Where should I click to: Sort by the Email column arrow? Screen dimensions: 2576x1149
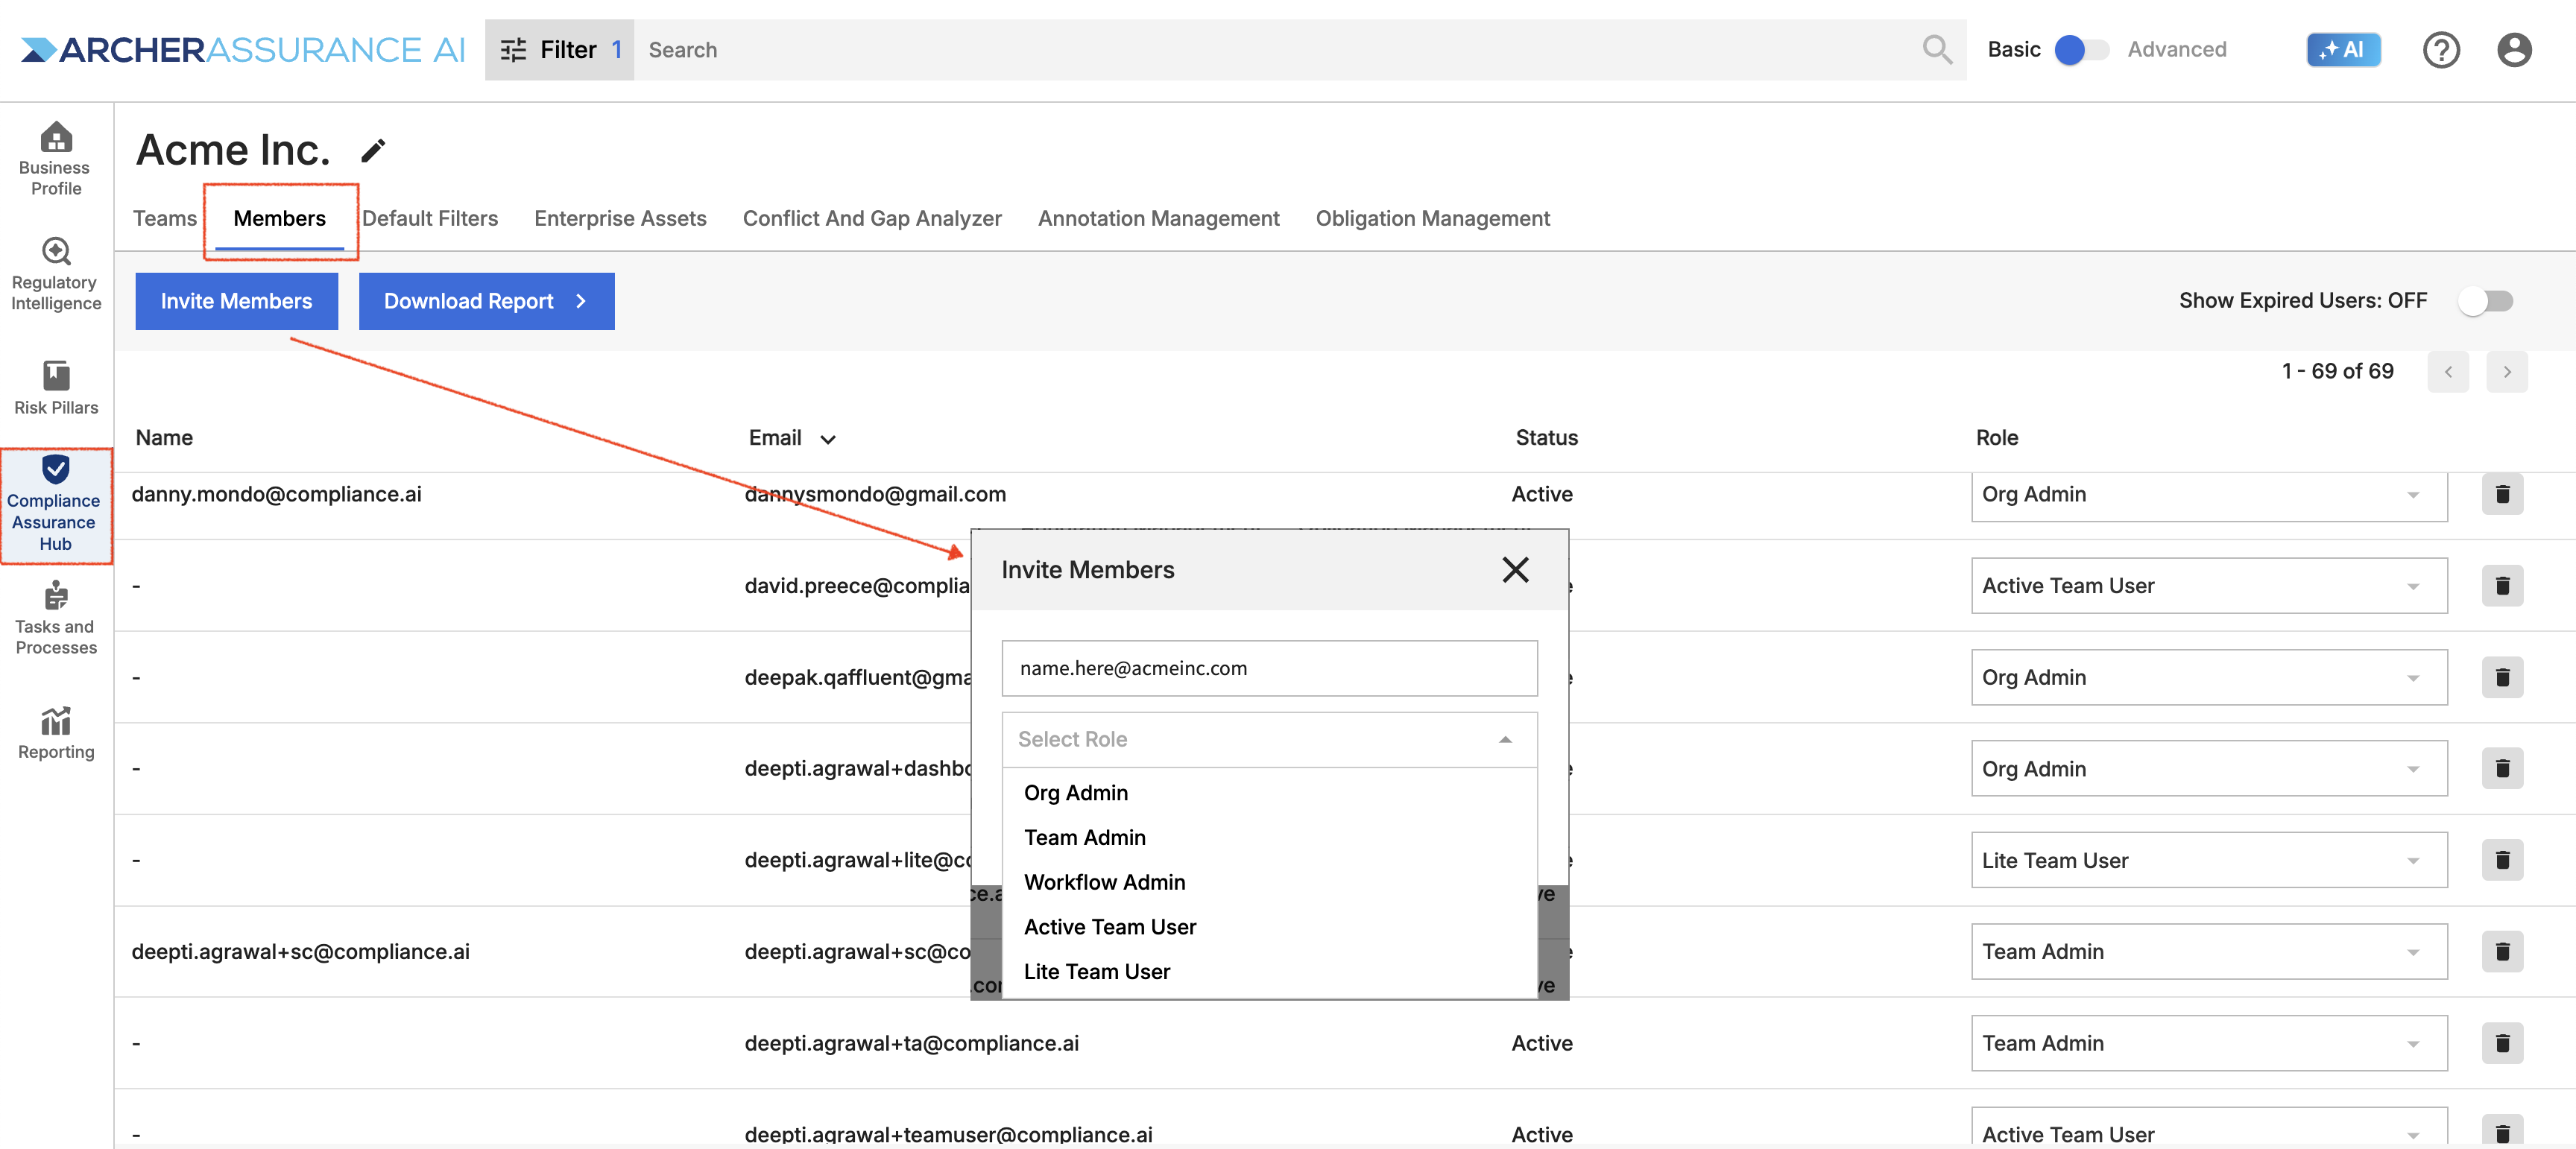click(828, 439)
